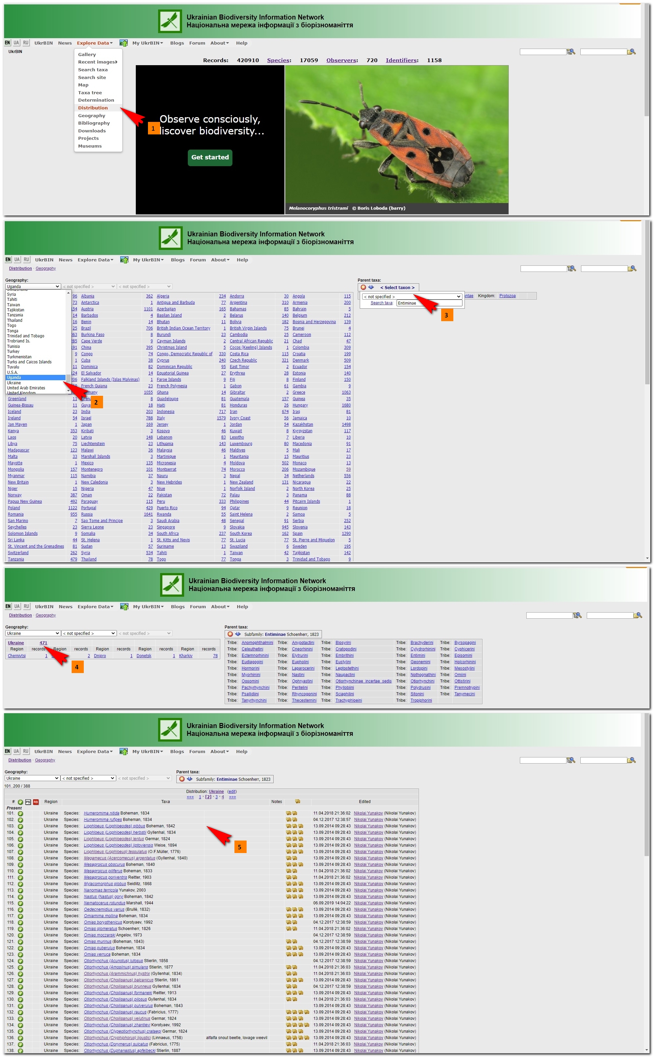Open the My UkrBIN menu on the home page
The image size is (654, 1057).
(x=148, y=43)
